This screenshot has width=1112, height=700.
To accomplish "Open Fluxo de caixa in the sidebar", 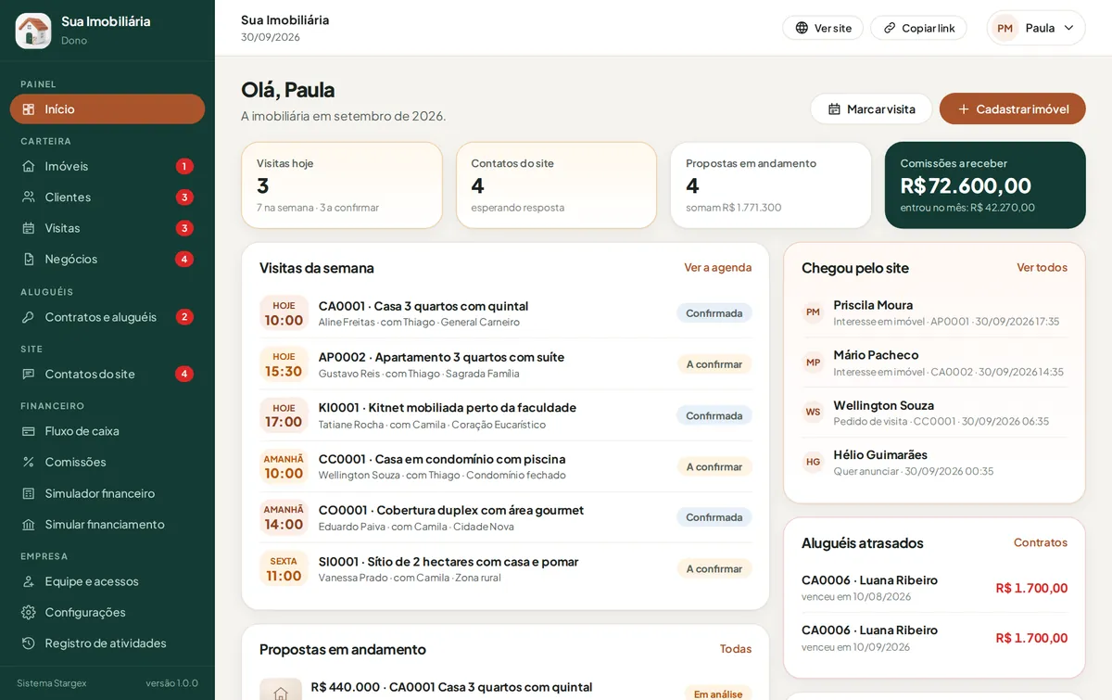I will [x=107, y=431].
